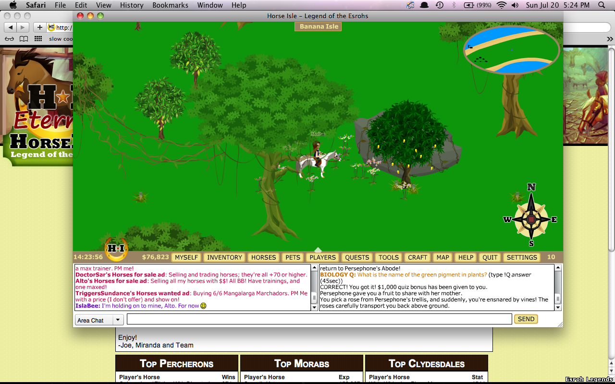The width and height of the screenshot is (615, 384).
Task: Open Safari's Reading List glasses icon
Action: click(9, 39)
